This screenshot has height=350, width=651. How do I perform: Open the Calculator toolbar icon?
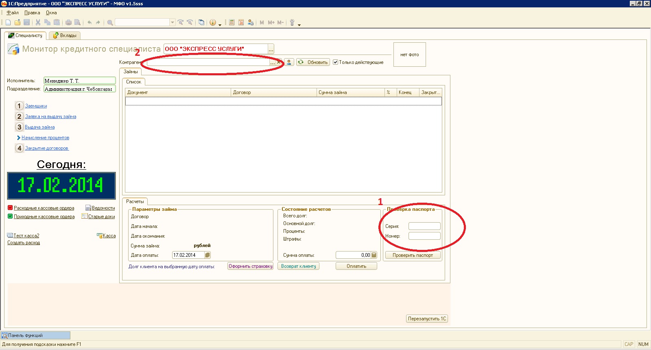232,22
